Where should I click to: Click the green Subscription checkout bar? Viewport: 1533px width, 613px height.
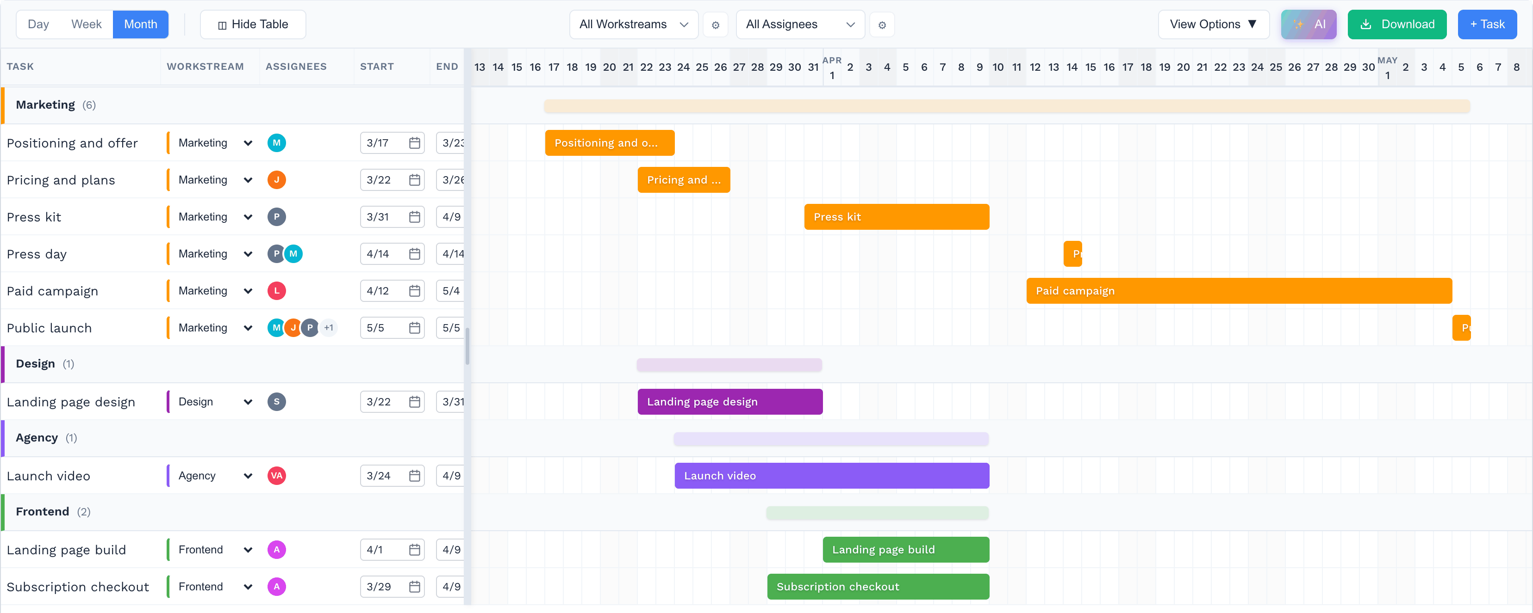point(879,587)
